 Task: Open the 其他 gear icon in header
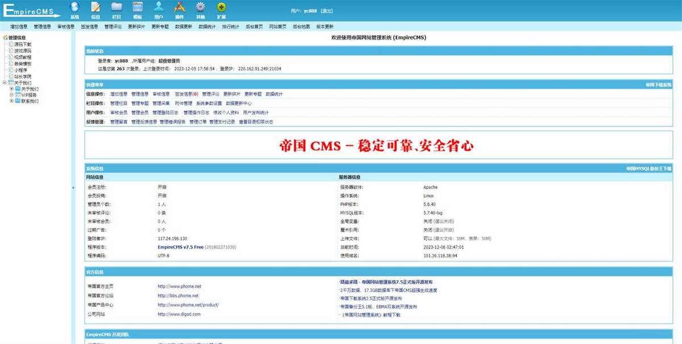200,7
